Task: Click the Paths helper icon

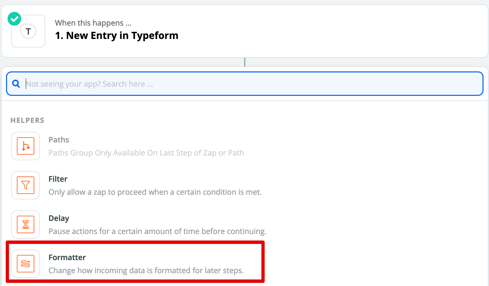Action: (26, 146)
